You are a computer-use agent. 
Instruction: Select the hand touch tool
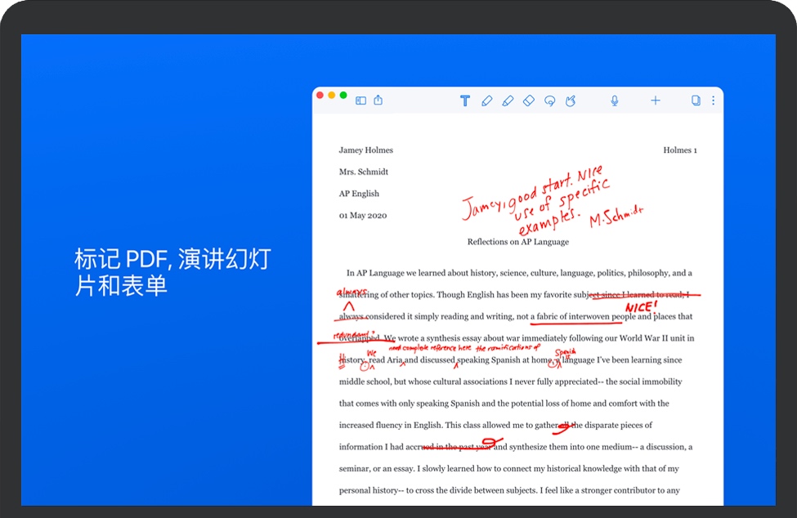tap(571, 100)
